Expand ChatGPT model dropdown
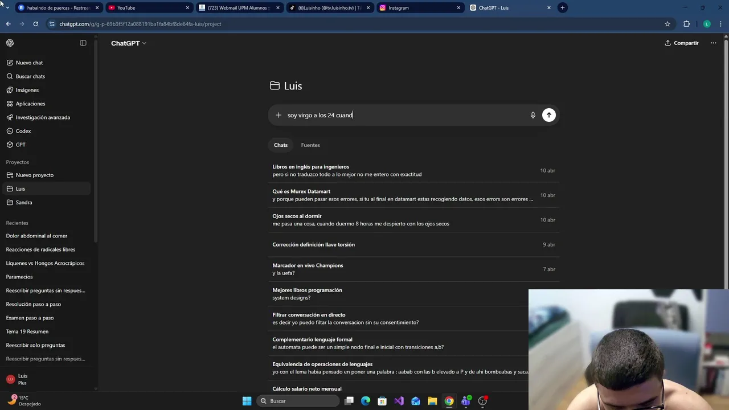The width and height of the screenshot is (729, 410). 129,43
